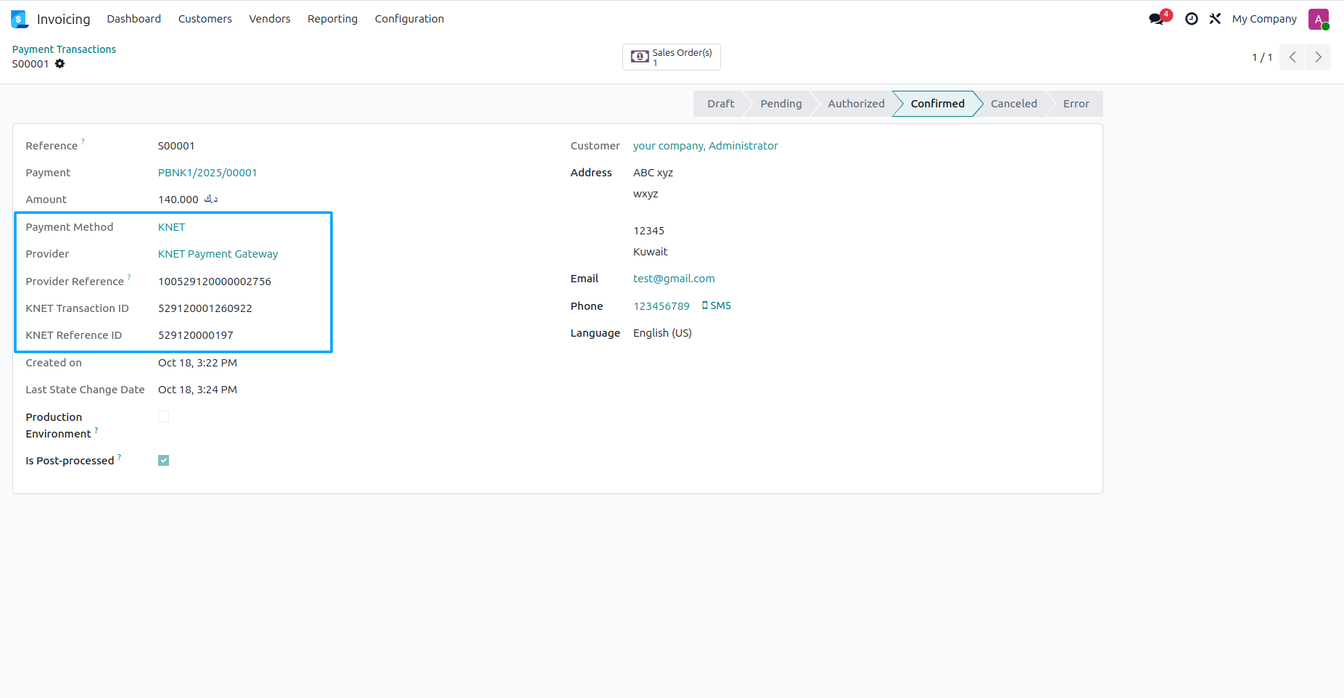This screenshot has height=698, width=1344.
Task: Click the address line wxyz
Action: [646, 194]
